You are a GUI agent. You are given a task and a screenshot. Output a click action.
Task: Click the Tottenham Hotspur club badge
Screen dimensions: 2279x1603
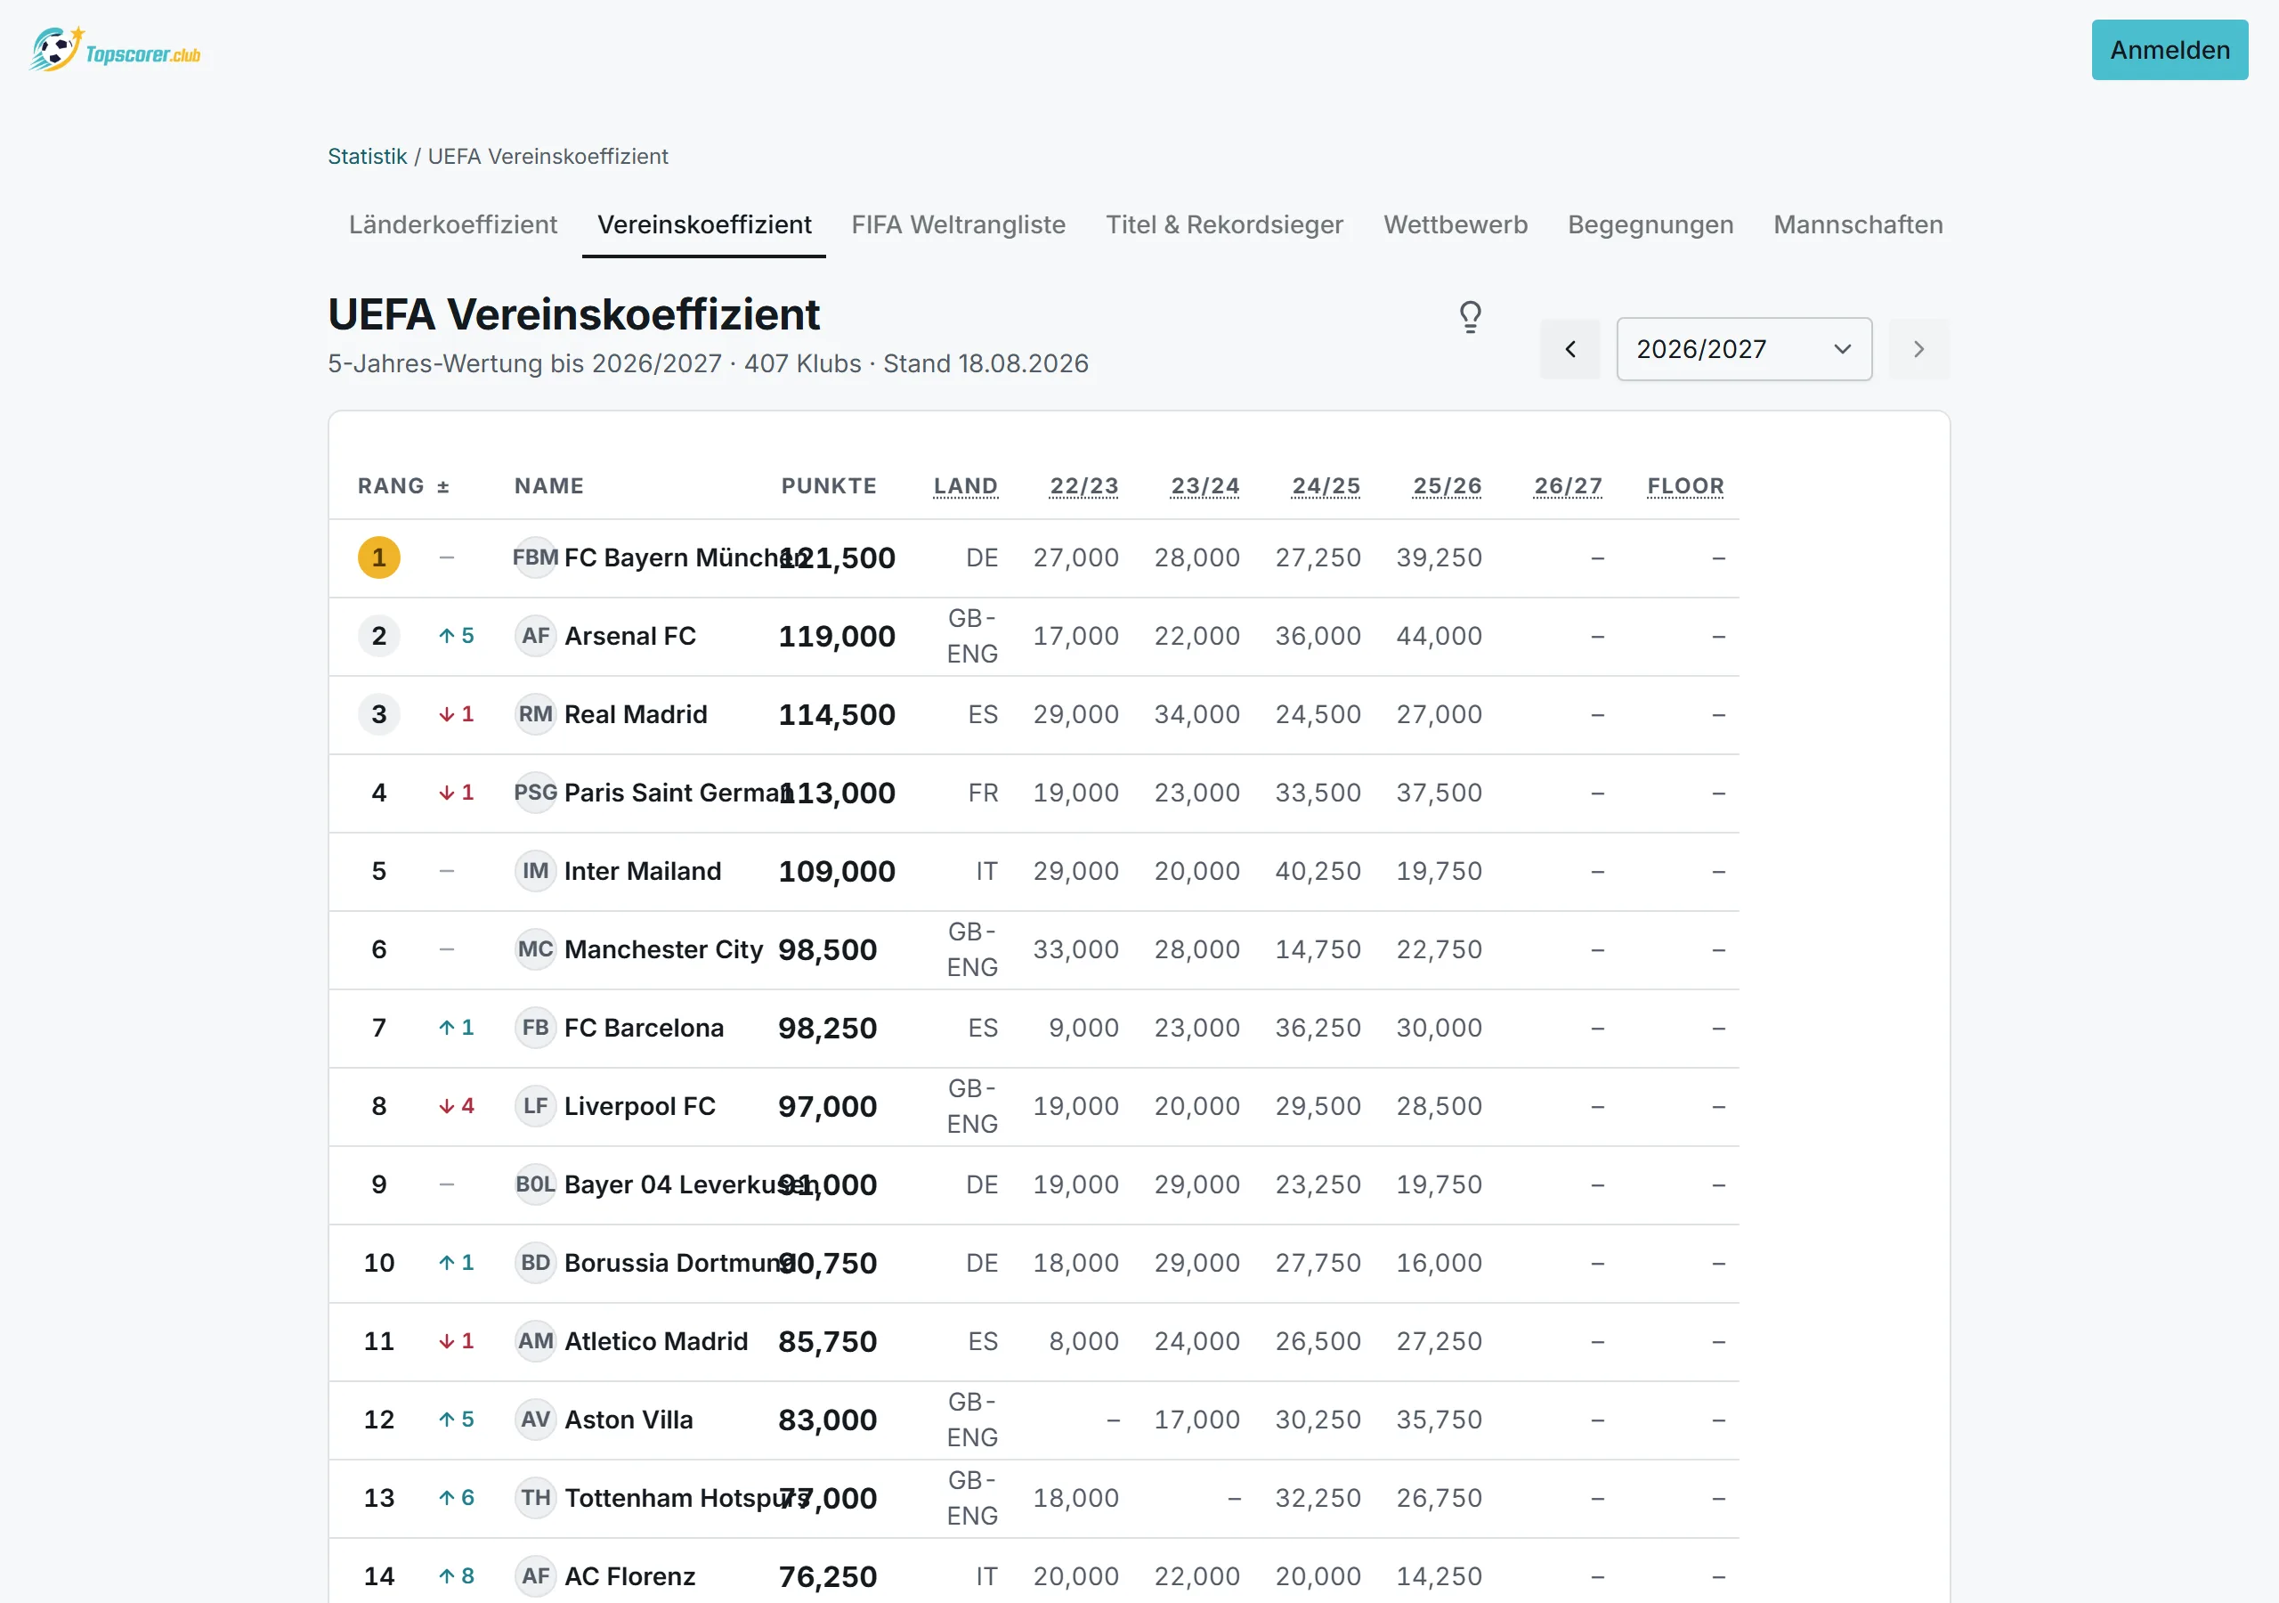[535, 1499]
